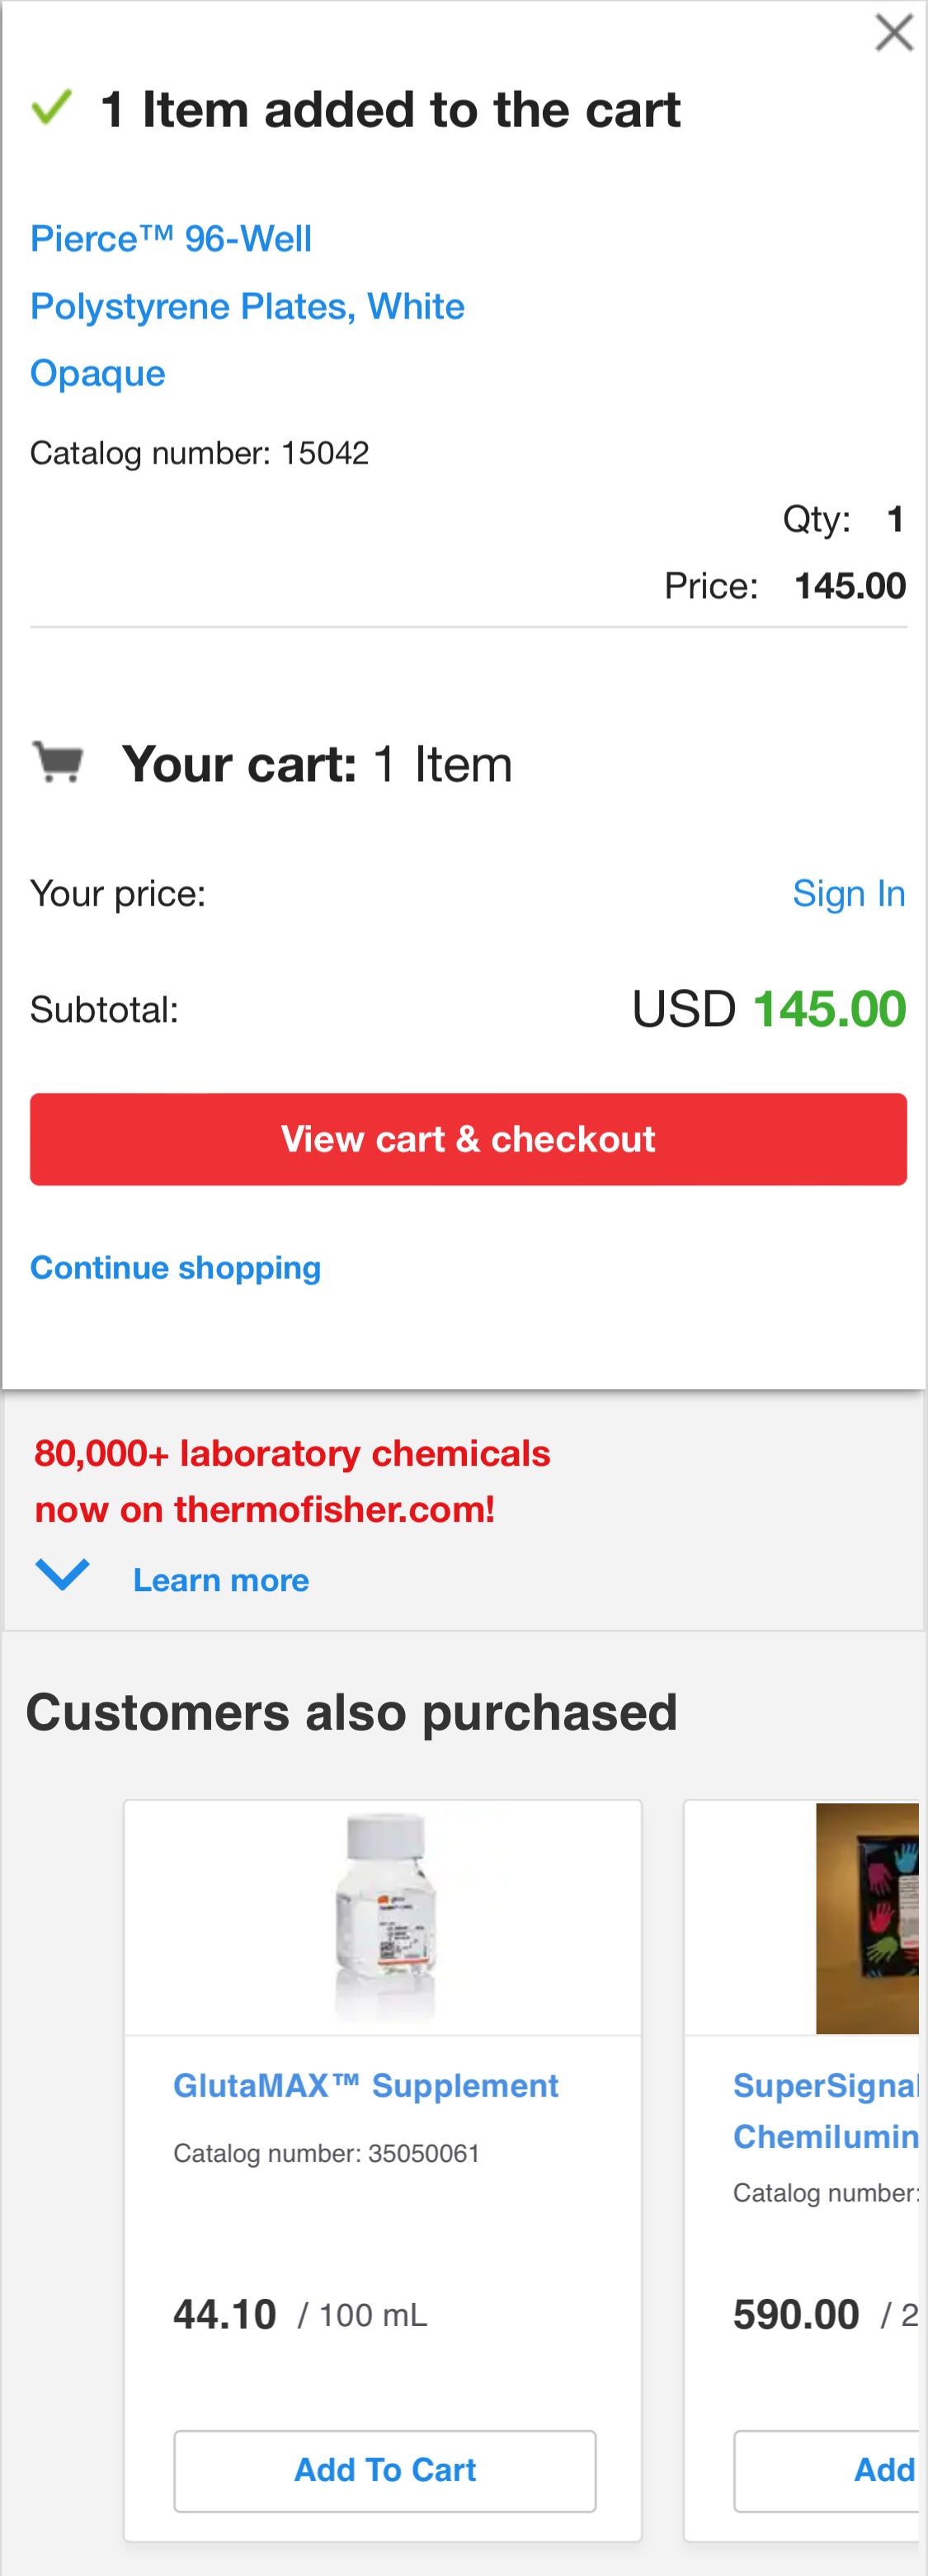Click the USD 145.00 subtotal amount
The image size is (928, 2576).
click(768, 1009)
